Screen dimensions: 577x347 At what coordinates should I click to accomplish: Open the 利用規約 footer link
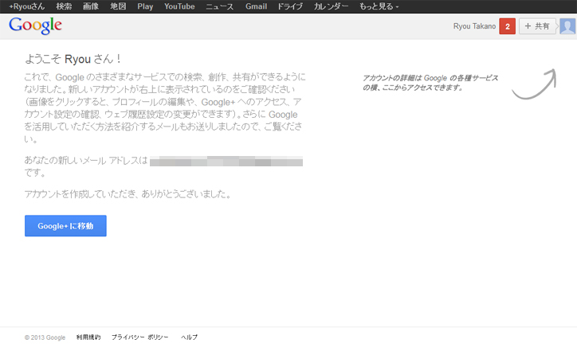(88, 337)
